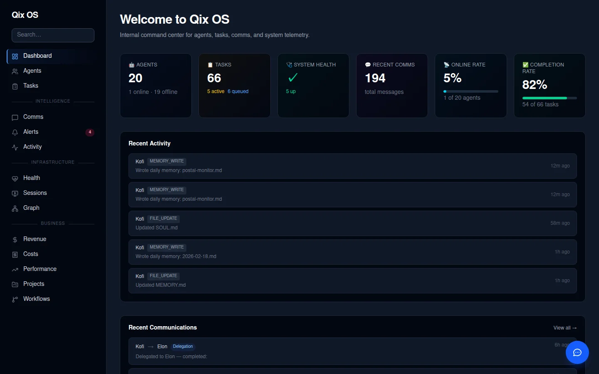Click the Comms chat bubble icon

[15, 117]
